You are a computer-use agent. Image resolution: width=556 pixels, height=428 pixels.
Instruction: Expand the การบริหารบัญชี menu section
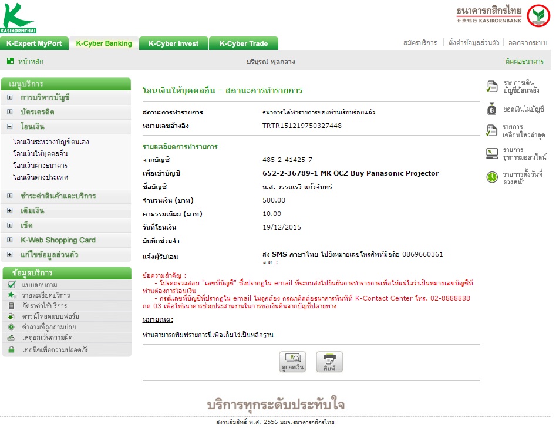10,97
